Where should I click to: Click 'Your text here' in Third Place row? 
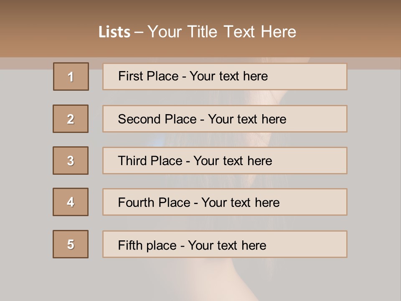[233, 161]
